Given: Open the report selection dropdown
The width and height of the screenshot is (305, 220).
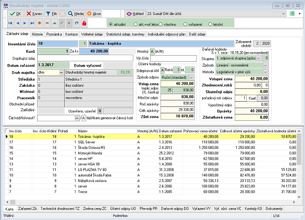Looking at the screenshot, I should [283, 14].
